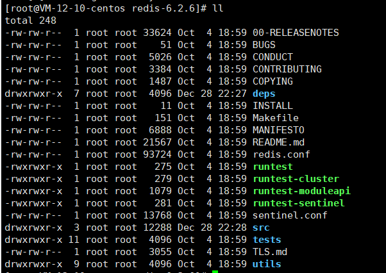Click the blue deps directory name
Viewport: 386px width, 273px height.
264,94
